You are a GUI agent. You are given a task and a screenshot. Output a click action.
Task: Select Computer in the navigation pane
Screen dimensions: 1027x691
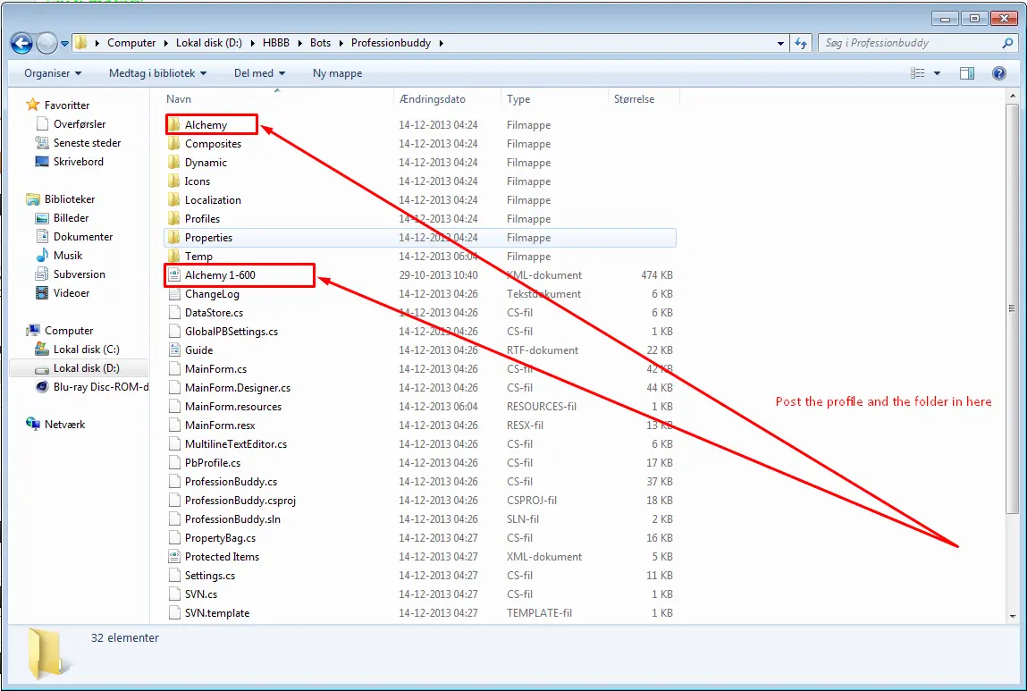68,331
